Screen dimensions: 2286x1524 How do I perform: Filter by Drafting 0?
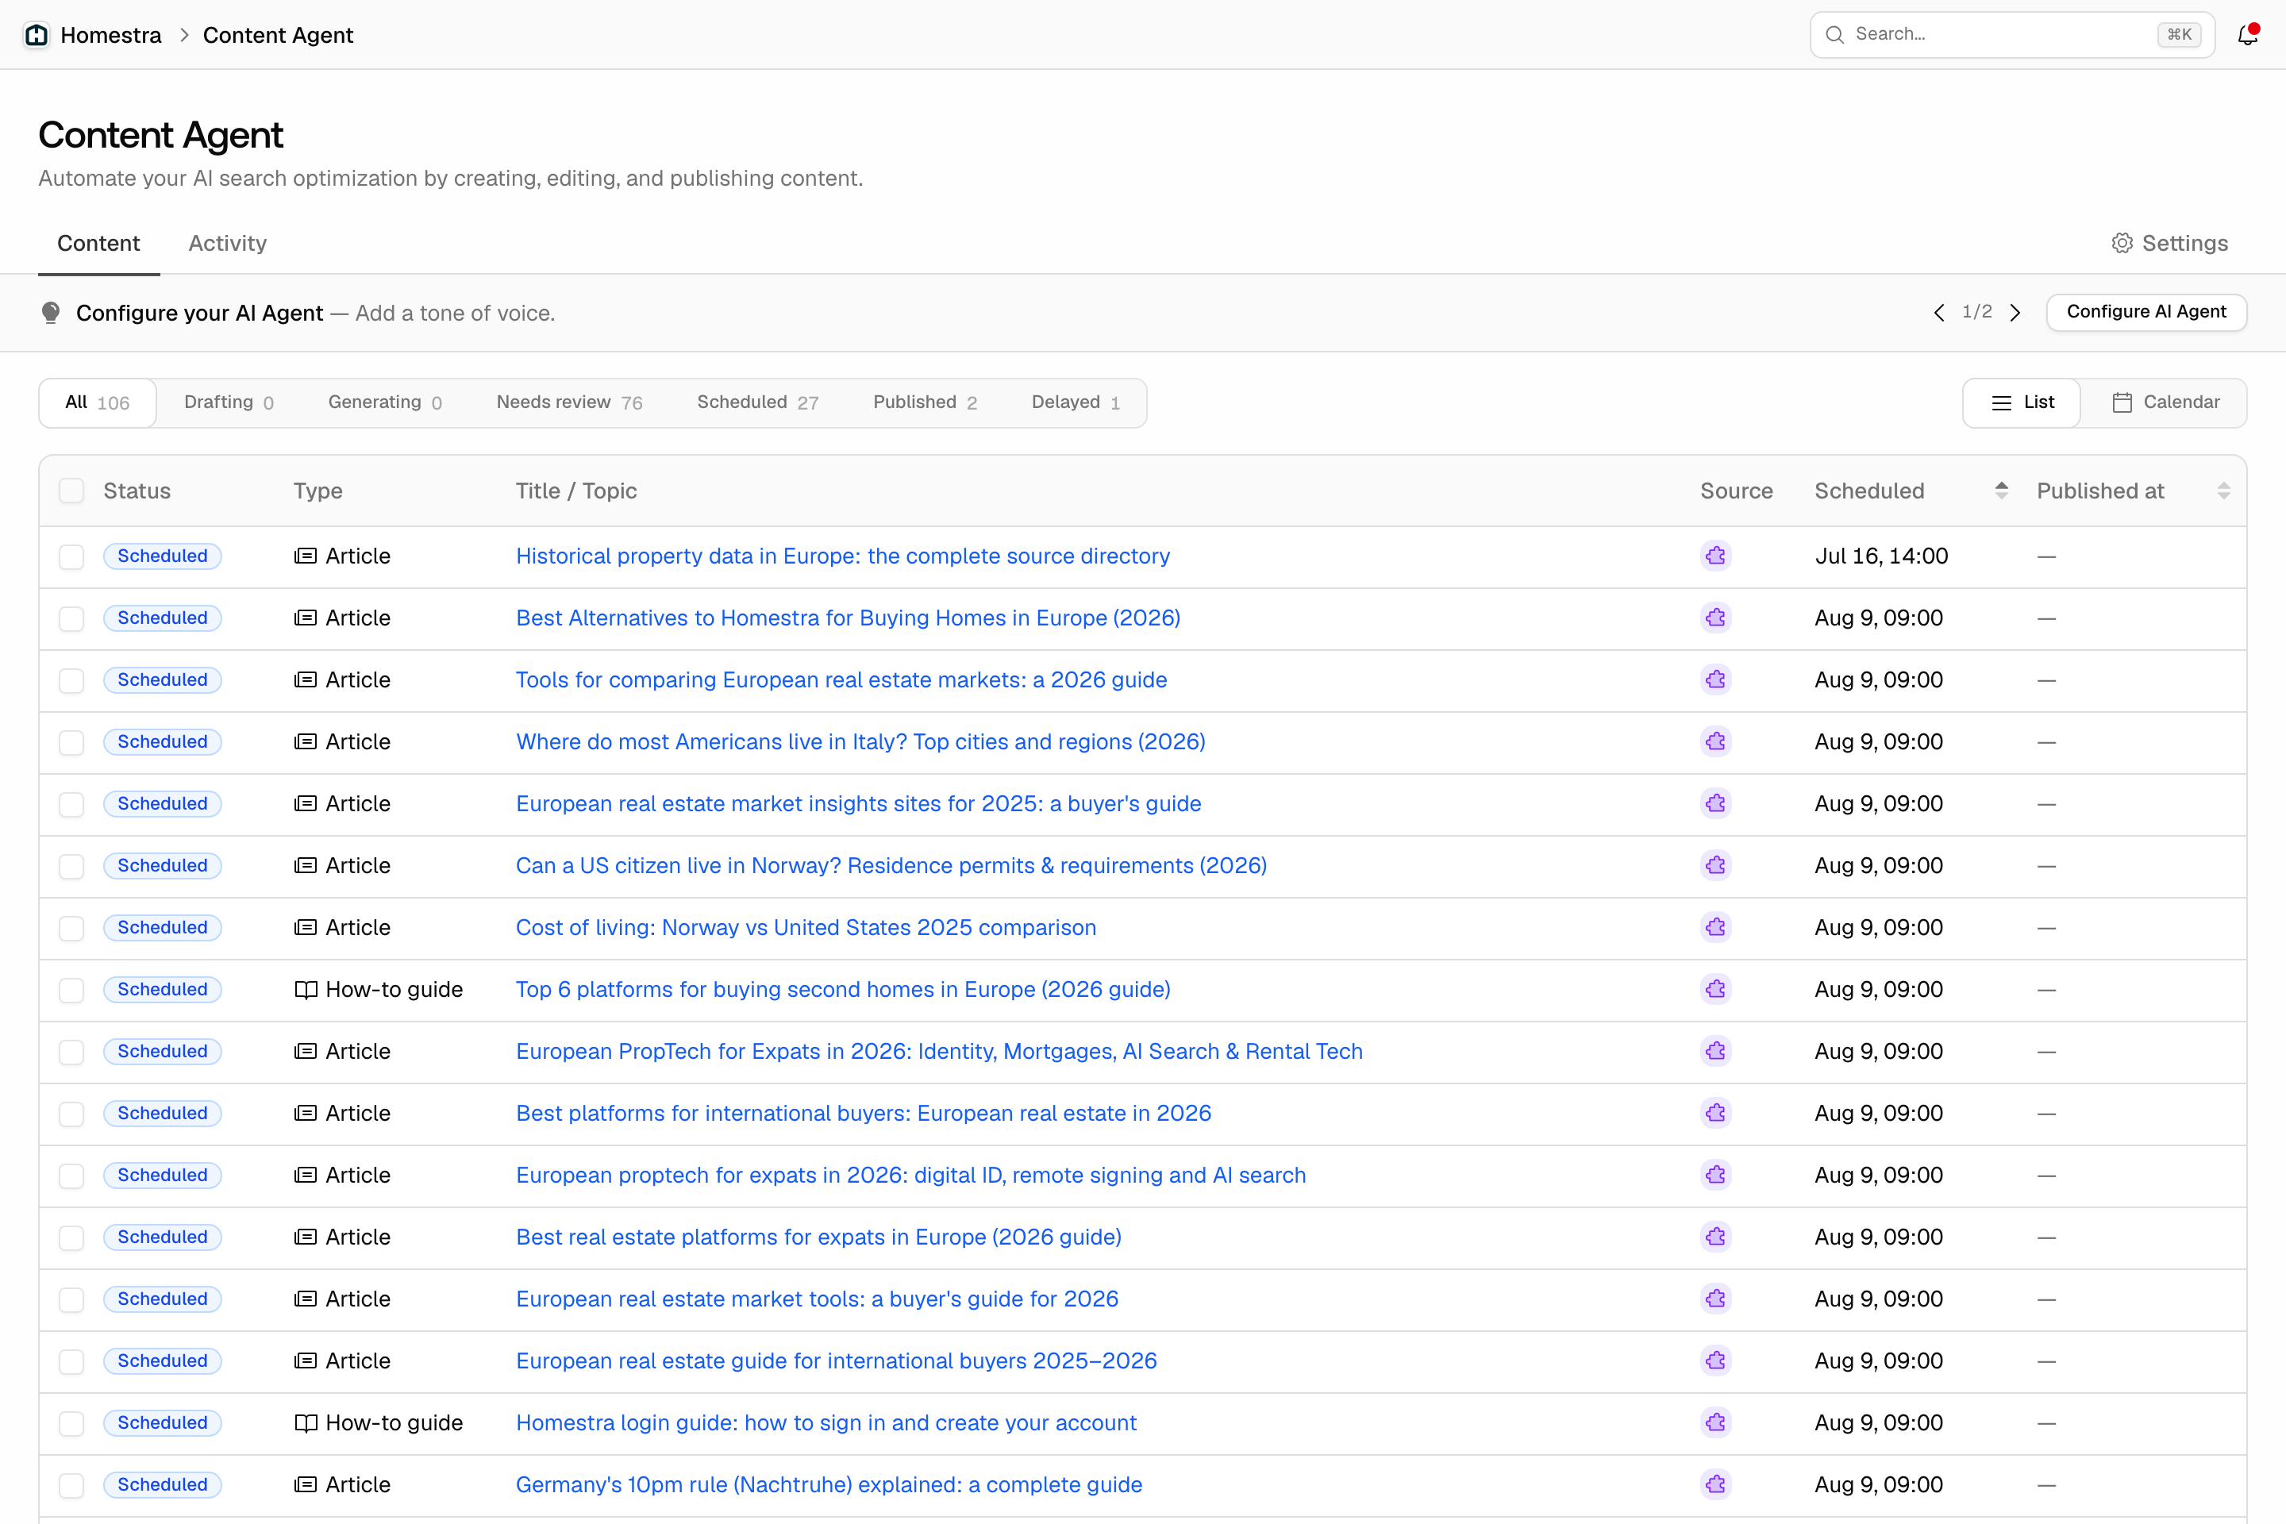coord(229,402)
